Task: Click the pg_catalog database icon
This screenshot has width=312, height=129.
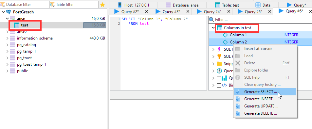Action: click(x=12, y=45)
